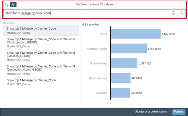Click the value label 1 298 716,0
This screenshot has width=188, height=116.
(145, 63)
